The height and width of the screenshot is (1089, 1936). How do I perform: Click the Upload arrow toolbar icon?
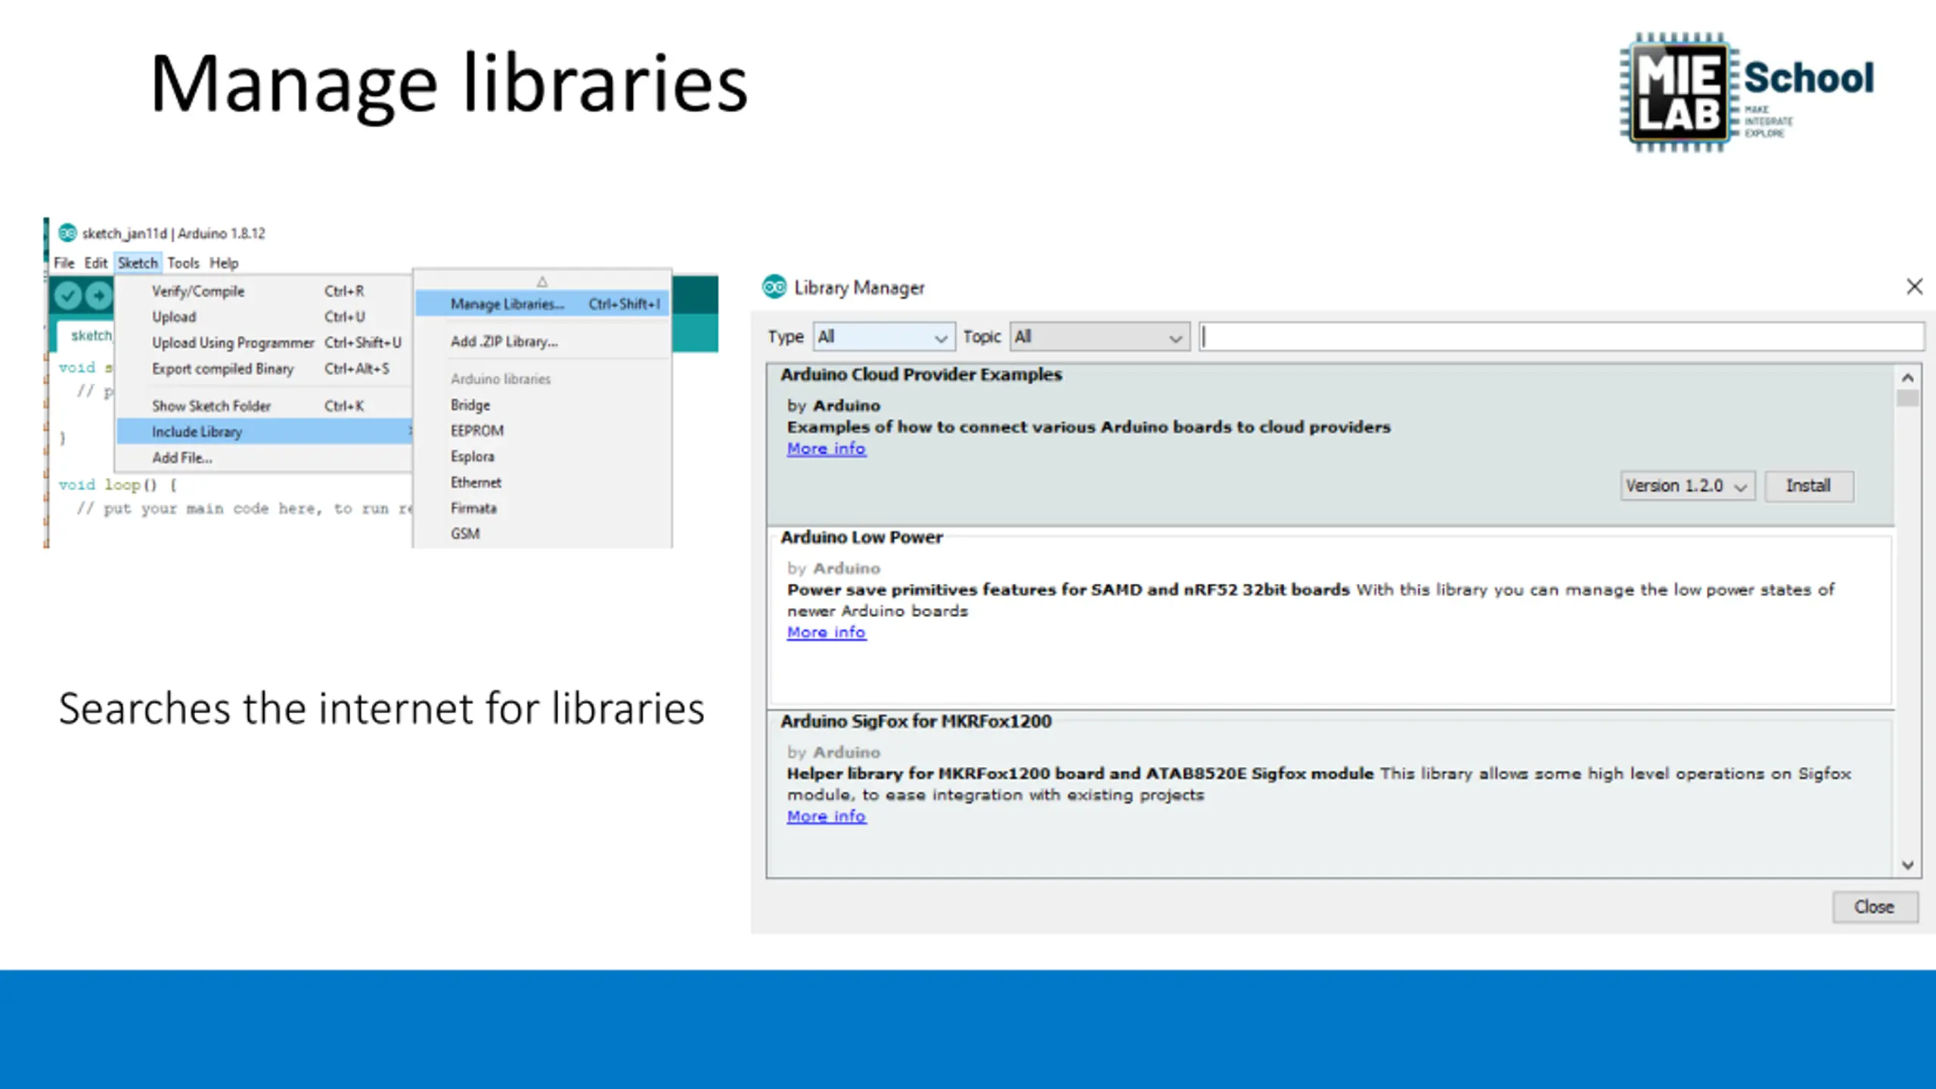pos(99,295)
